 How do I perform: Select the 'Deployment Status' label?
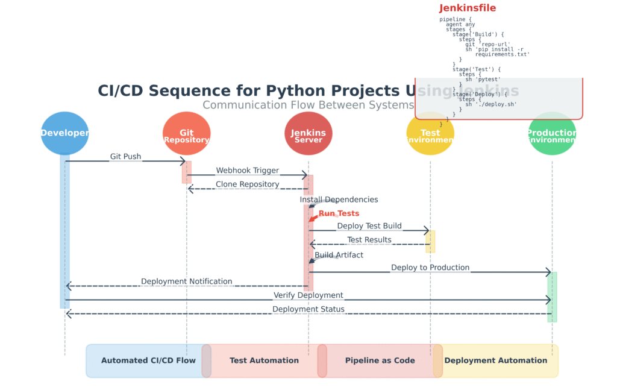[x=308, y=309]
